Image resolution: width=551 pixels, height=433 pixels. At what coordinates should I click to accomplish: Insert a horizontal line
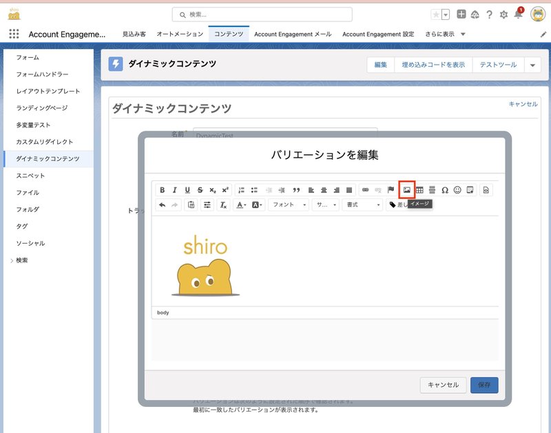pos(433,190)
